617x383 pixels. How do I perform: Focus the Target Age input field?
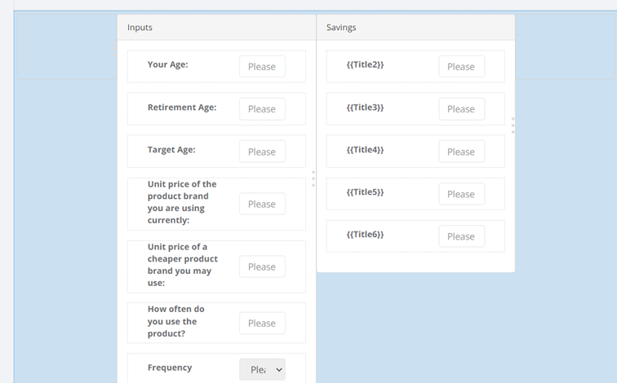[x=262, y=152]
